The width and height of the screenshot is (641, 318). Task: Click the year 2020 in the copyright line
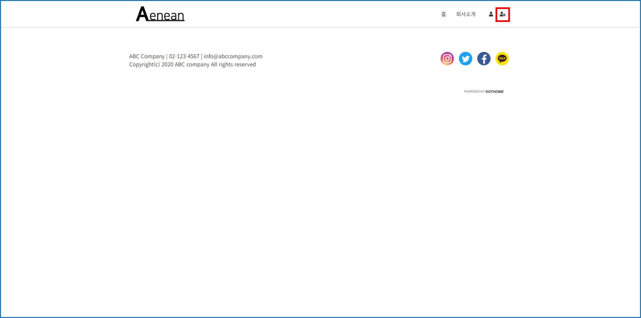pyautogui.click(x=167, y=65)
